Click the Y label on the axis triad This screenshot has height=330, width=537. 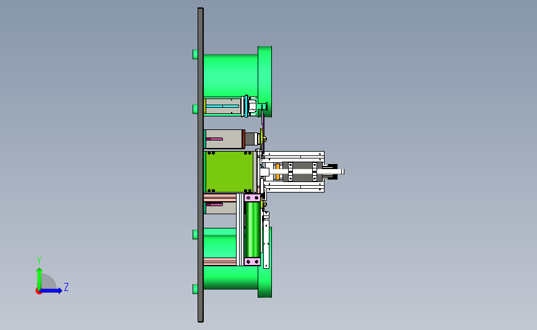pyautogui.click(x=39, y=261)
